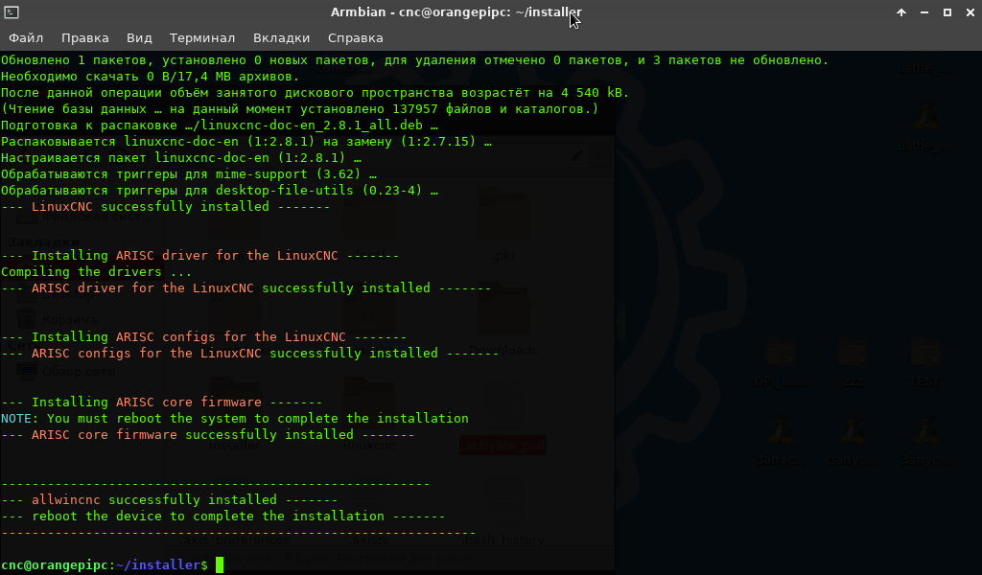
Task: Click the terminal icon in the title bar
Action: click(x=12, y=11)
